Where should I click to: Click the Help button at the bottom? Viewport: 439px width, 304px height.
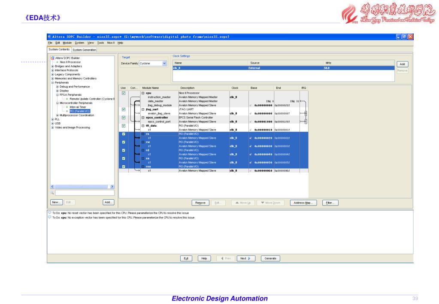204,258
